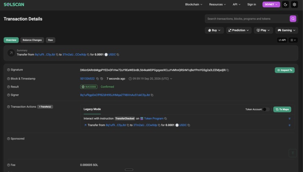Click help icon beside Fee label
The width and height of the screenshot is (303, 172).
pos(9,165)
